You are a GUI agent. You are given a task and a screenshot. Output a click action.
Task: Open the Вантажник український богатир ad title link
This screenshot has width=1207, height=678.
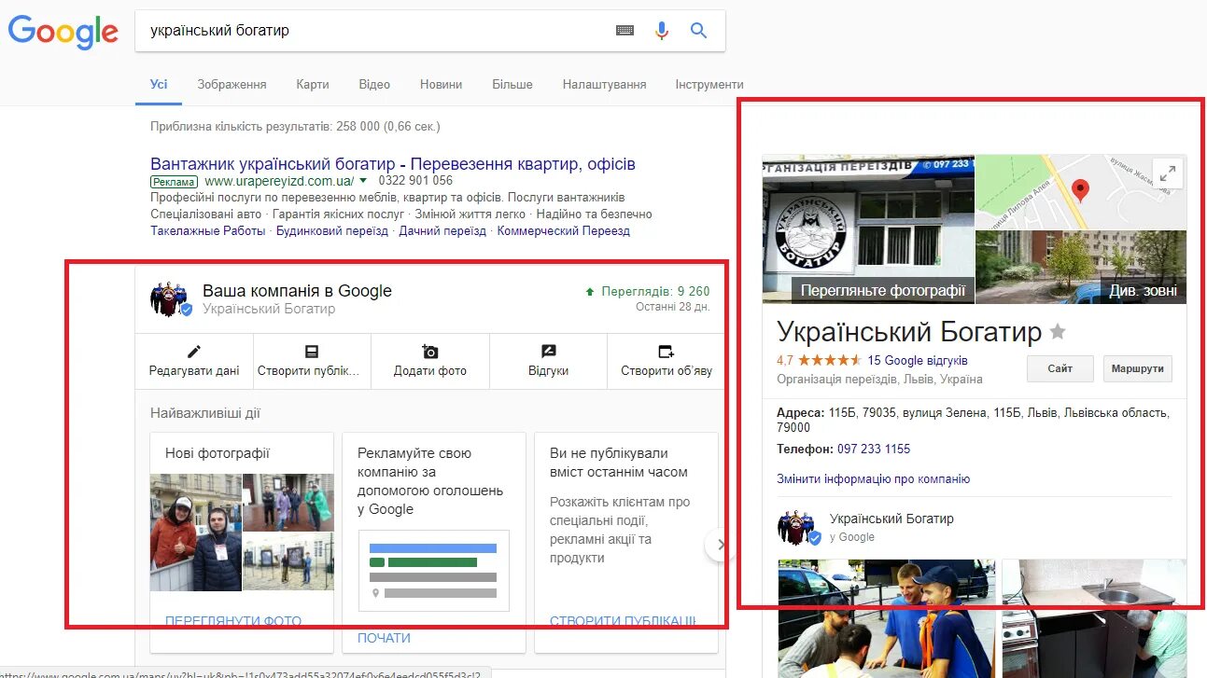pyautogui.click(x=393, y=163)
